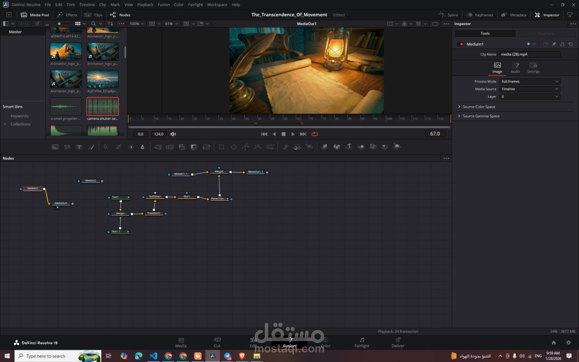
Task: Switch to the Deliver page
Action: tap(398, 343)
